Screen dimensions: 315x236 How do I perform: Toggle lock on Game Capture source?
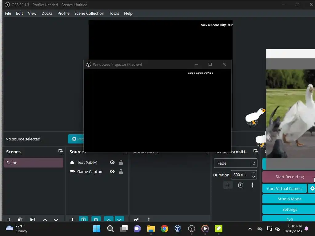(121, 171)
